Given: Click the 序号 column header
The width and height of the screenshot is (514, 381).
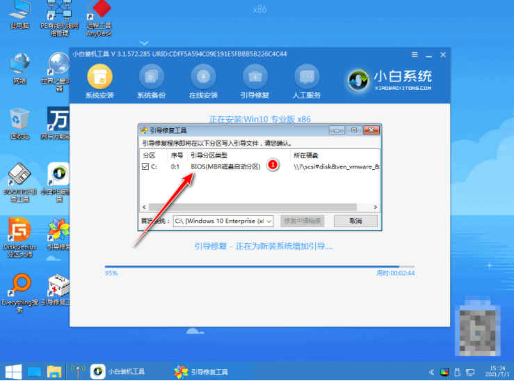Looking at the screenshot, I should [x=177, y=155].
